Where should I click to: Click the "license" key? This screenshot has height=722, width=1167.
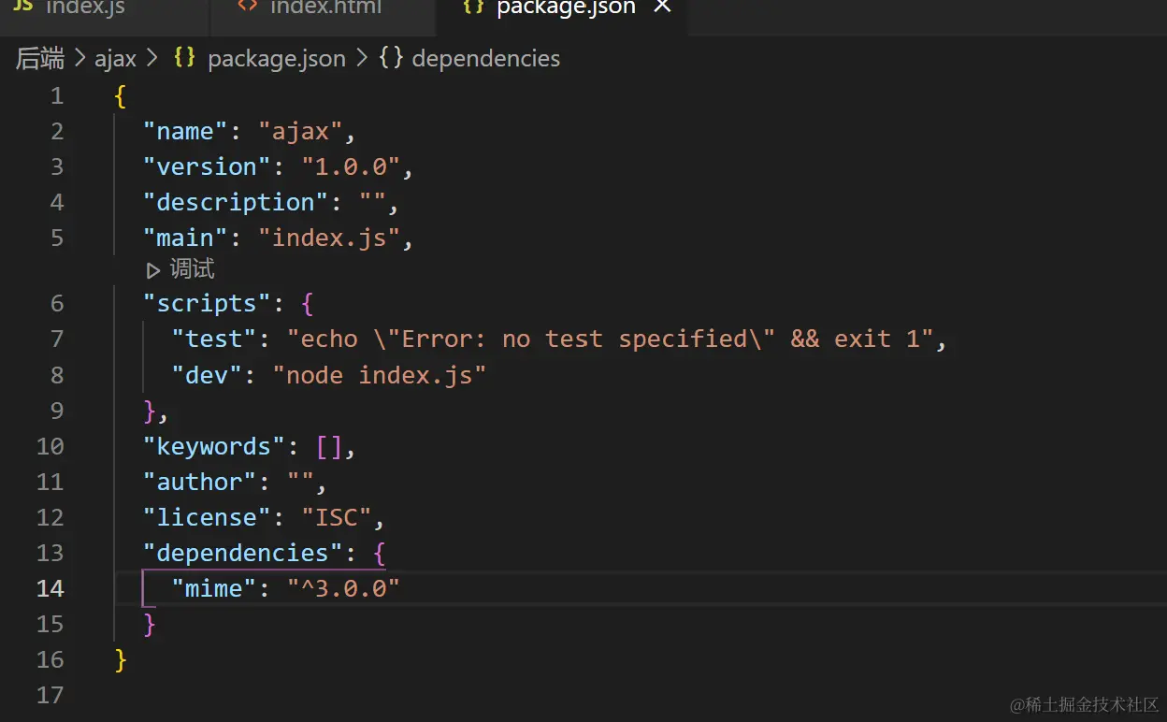tap(208, 518)
